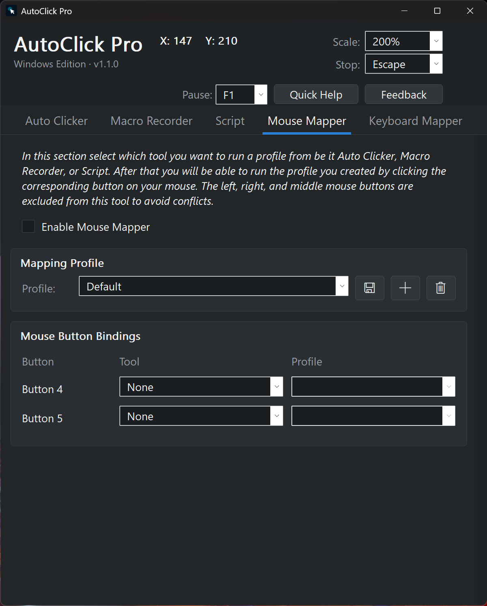Open the Pause hotkey dropdown showing F1

pos(241,95)
